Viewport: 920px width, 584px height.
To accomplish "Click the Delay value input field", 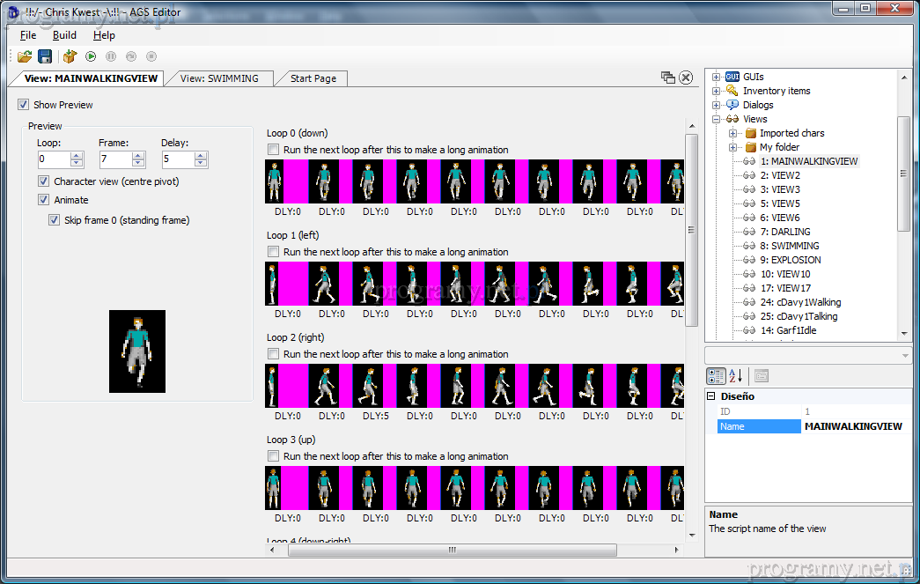I will (177, 159).
